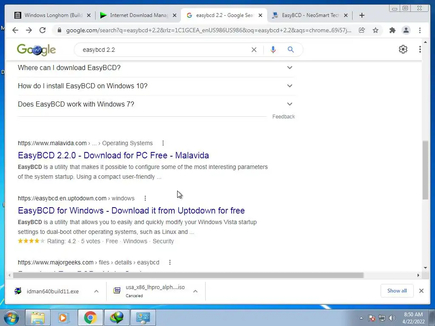Switch to the Windows Longhorn tab
Screen dimensions: 435x326
[53, 15]
